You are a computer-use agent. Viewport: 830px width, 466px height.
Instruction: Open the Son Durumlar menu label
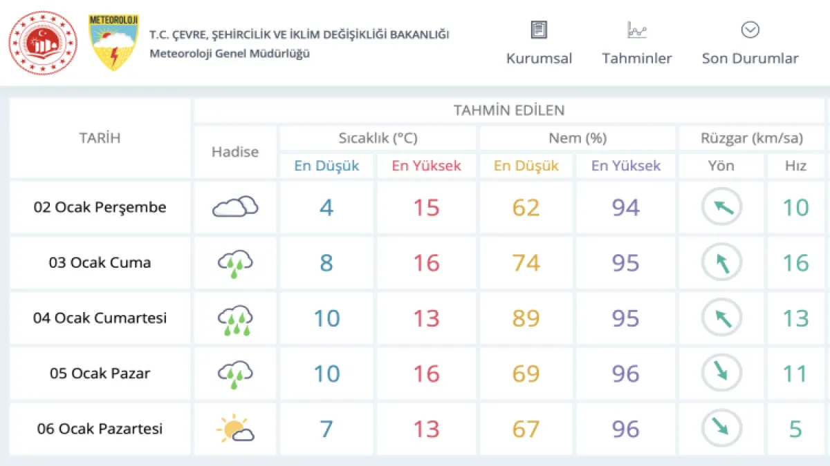[x=750, y=59]
